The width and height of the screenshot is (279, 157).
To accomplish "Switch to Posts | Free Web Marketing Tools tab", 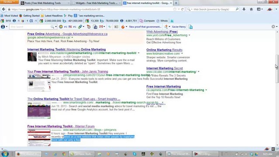I will tap(45, 3).
